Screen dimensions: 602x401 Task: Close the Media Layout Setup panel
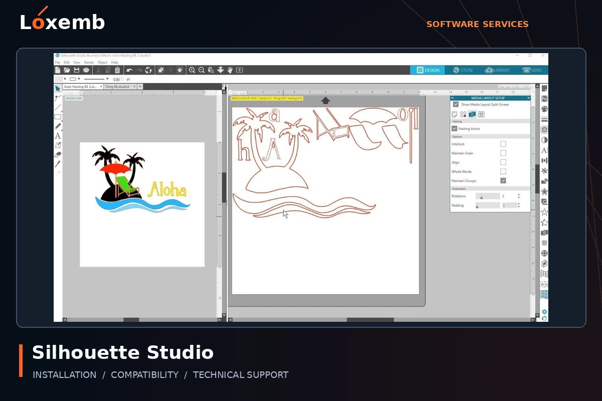[528, 98]
